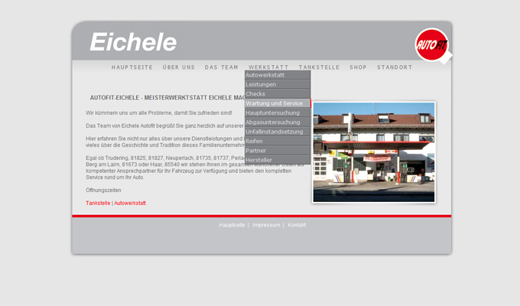The image size is (520, 306).
Task: Open Unfallinstandsetzung from the dropdown
Action: coord(278,132)
